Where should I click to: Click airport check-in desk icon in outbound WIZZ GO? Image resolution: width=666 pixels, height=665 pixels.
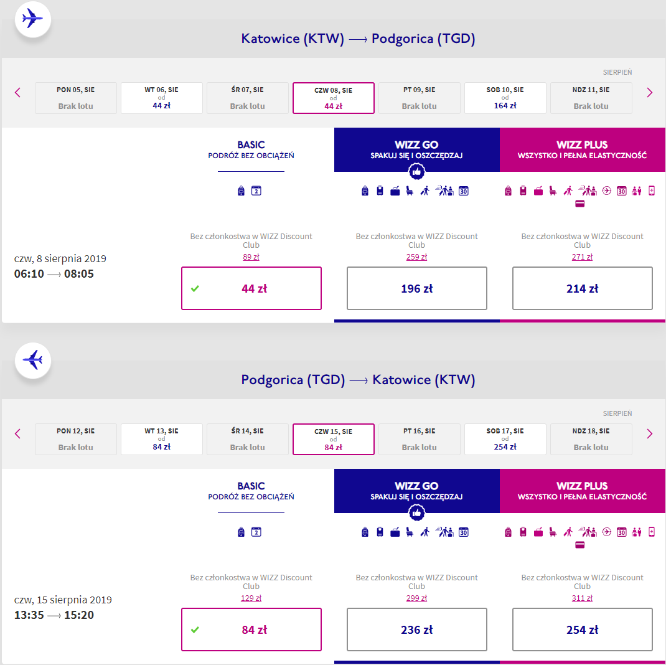pyautogui.click(x=444, y=191)
